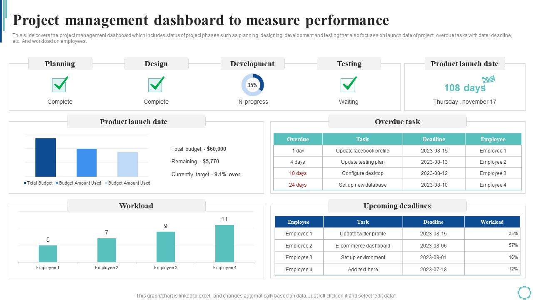Select the Upcoming deadlines panel header
Screen dimensions: 533x300
pyautogui.click(x=397, y=206)
